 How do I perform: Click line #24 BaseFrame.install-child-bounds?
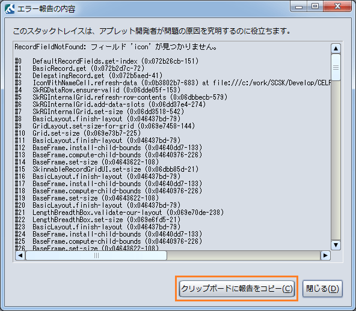pyautogui.click(x=108, y=234)
